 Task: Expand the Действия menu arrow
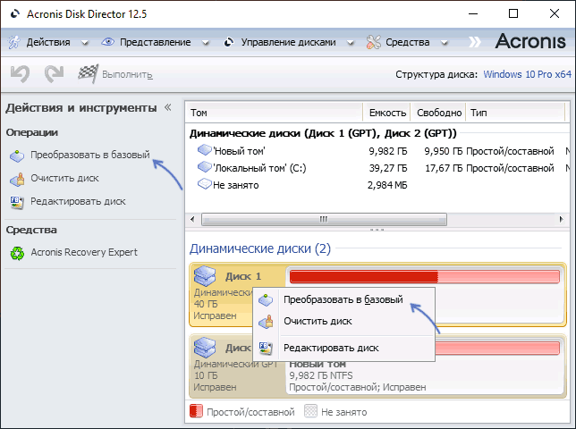point(85,43)
